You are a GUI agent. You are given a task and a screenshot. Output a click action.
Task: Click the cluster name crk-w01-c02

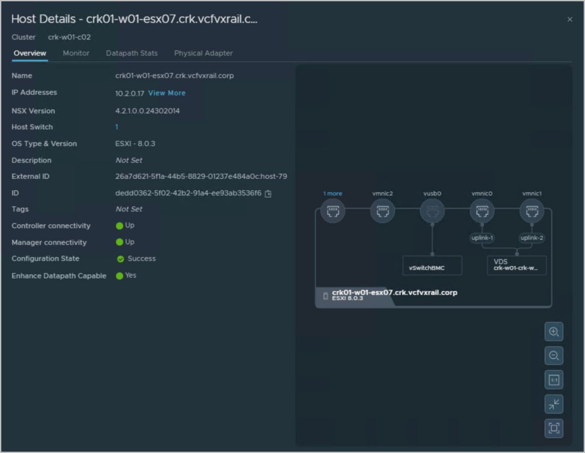pyautogui.click(x=69, y=37)
